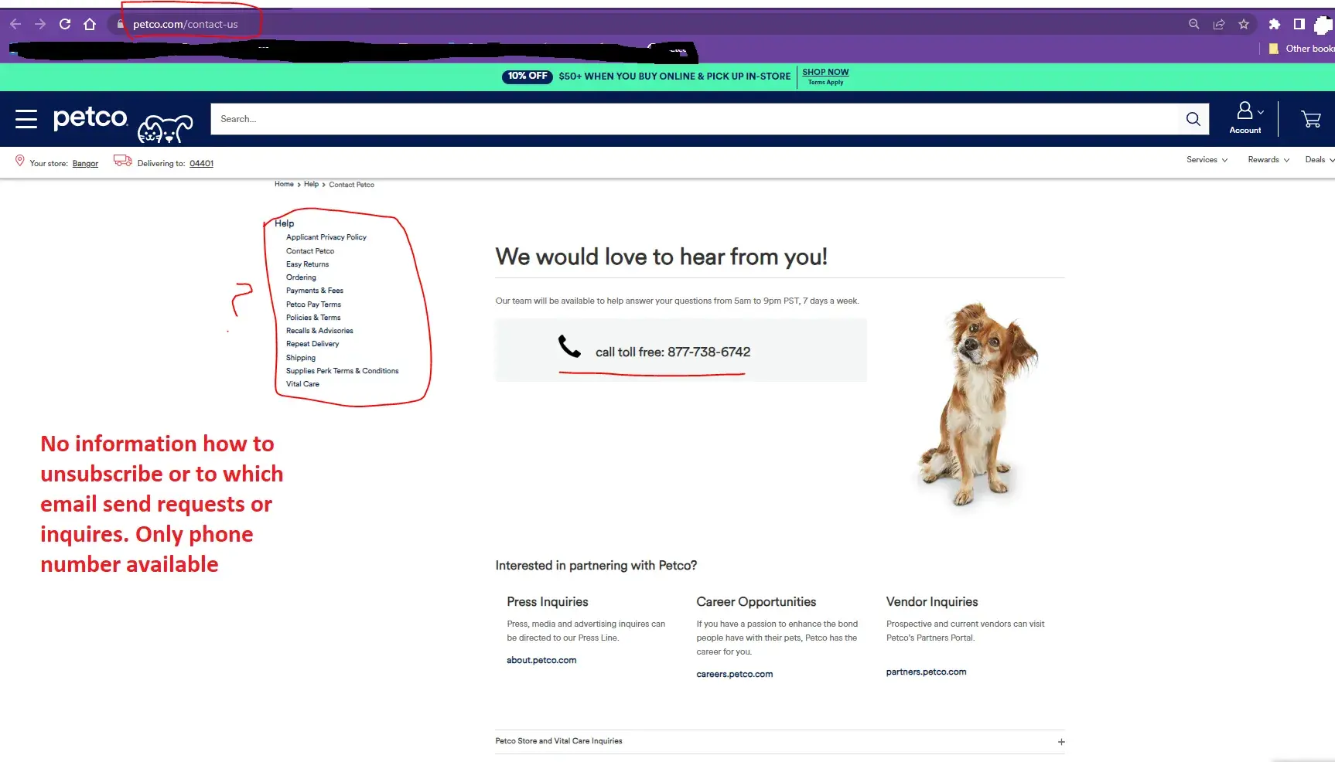View the shopping cart
Image resolution: width=1335 pixels, height=762 pixels.
click(x=1310, y=119)
